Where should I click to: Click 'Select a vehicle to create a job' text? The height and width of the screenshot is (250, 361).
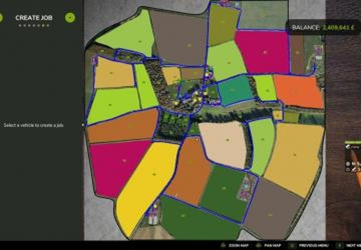pos(34,126)
